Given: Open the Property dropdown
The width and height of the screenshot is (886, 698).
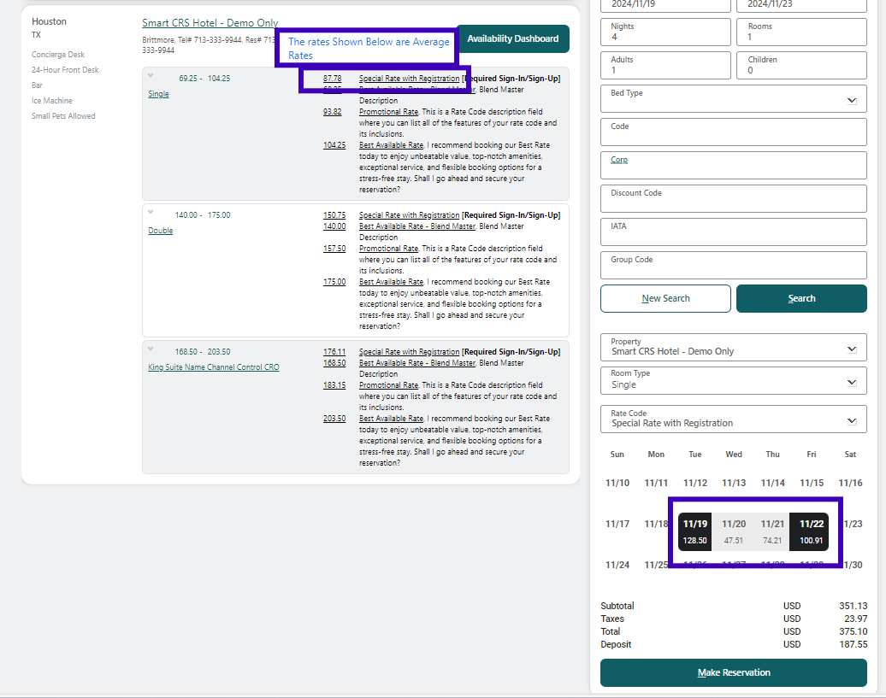Looking at the screenshot, I should [734, 347].
